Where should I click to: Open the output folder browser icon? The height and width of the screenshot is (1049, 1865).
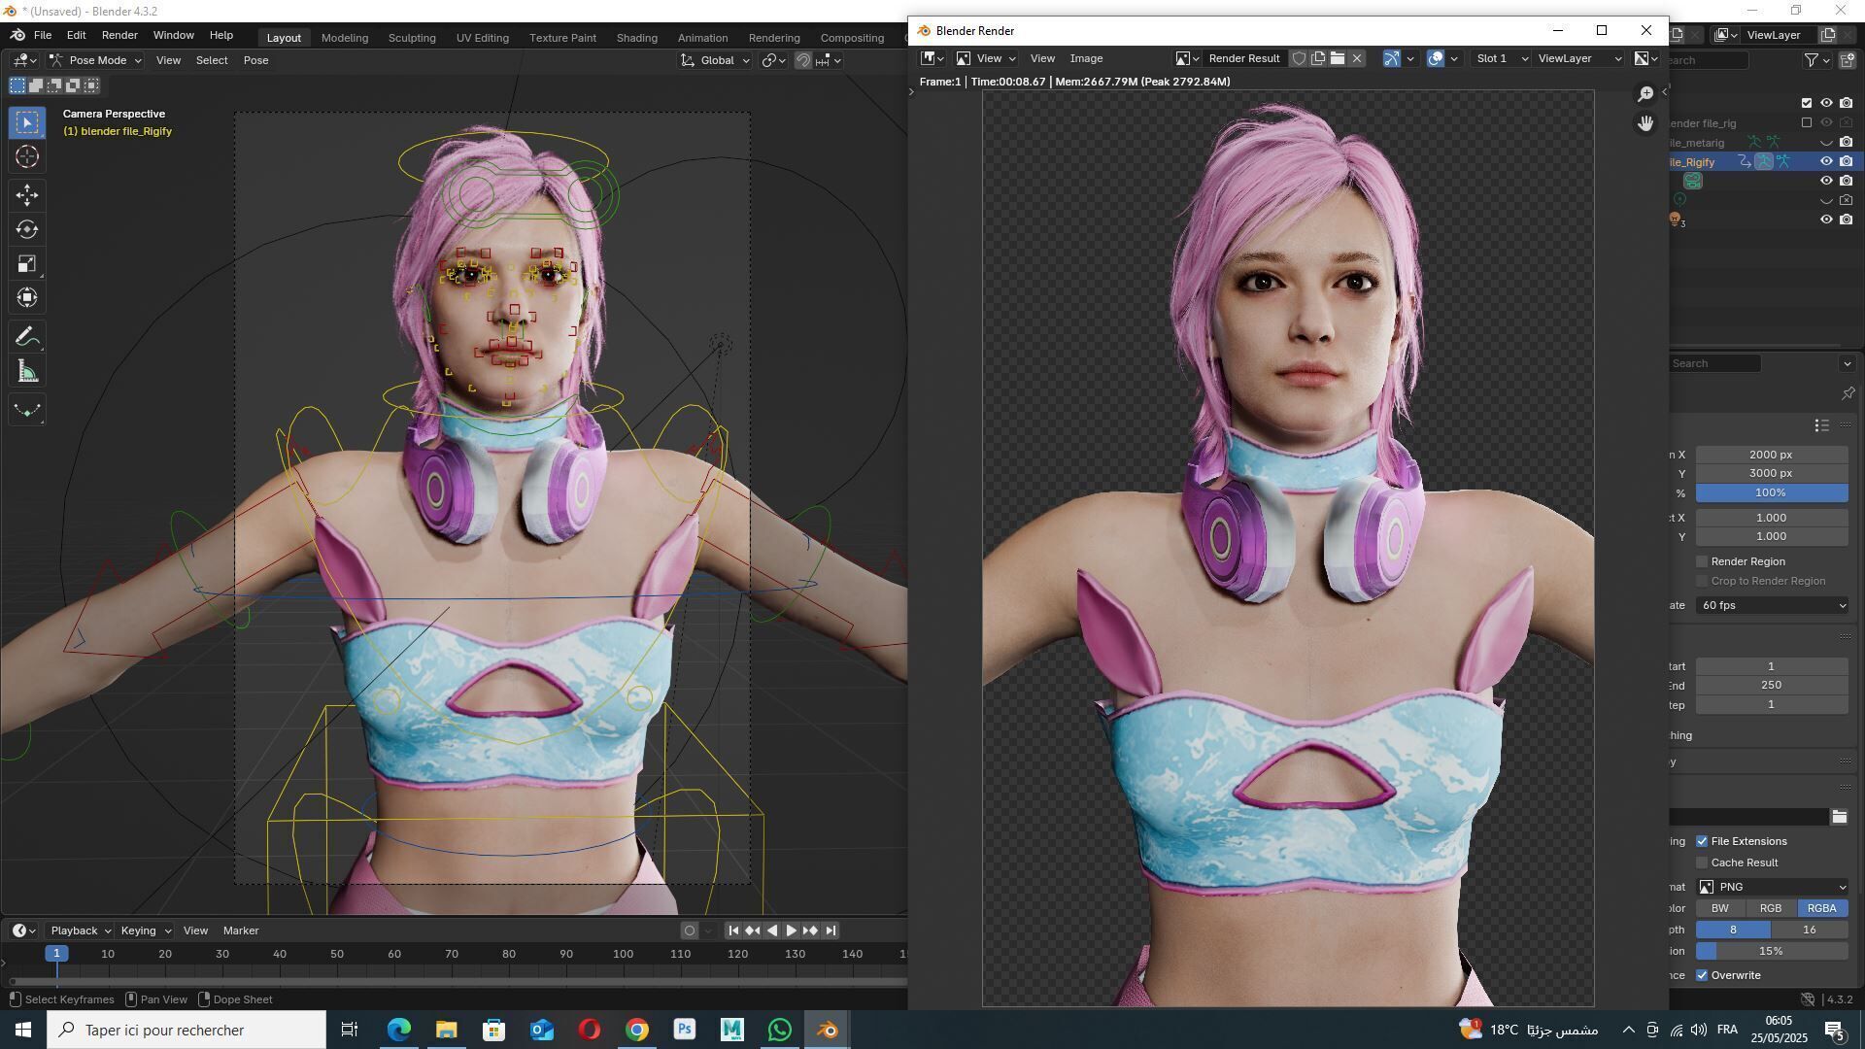click(1839, 818)
